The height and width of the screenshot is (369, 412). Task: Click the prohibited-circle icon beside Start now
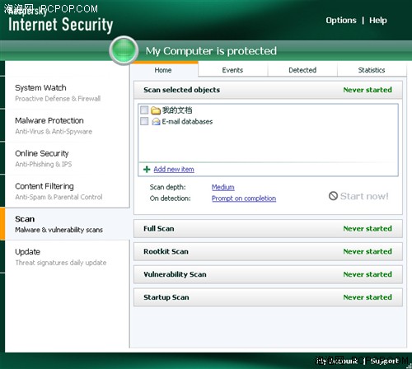333,196
